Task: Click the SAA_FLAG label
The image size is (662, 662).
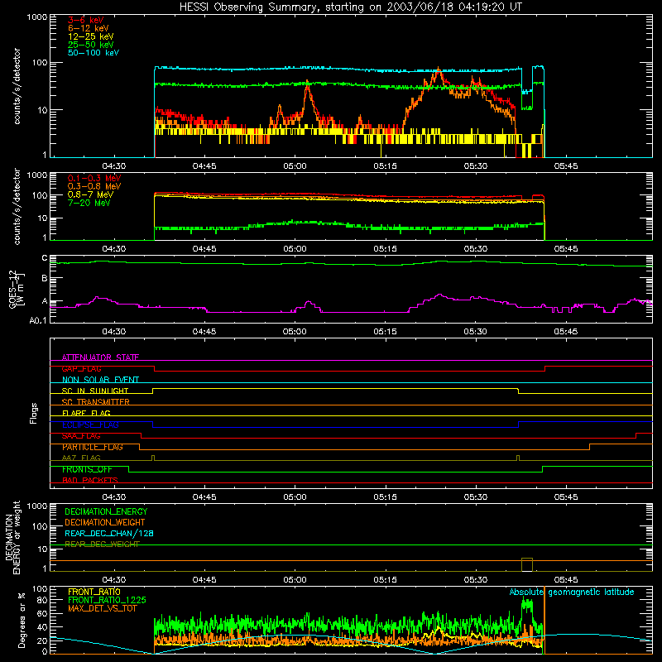Action: point(81,436)
